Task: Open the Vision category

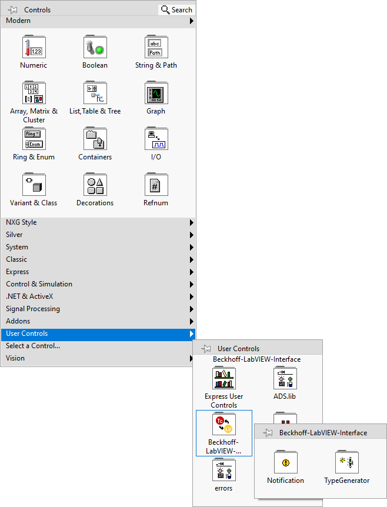Action: [x=98, y=358]
